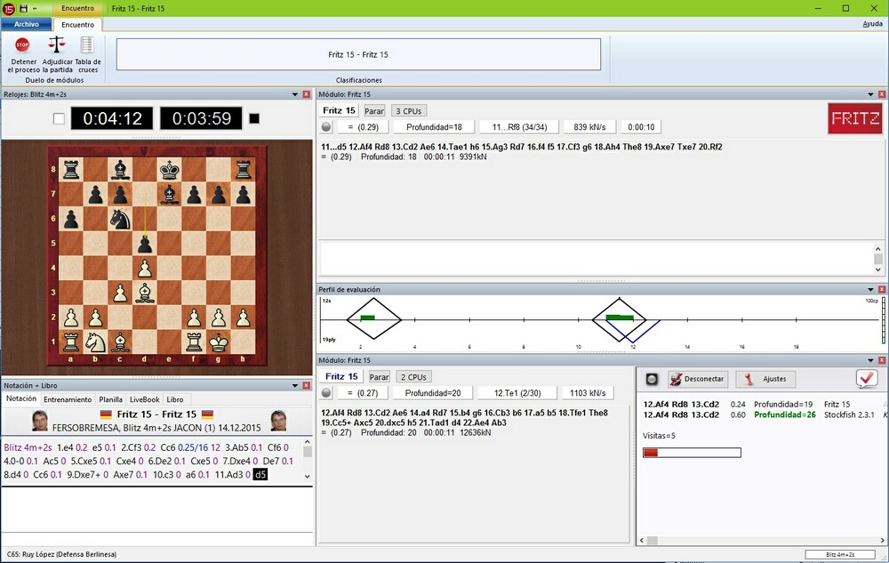This screenshot has width=889, height=563.
Task: Click the red FRITZ logo
Action: 855,118
